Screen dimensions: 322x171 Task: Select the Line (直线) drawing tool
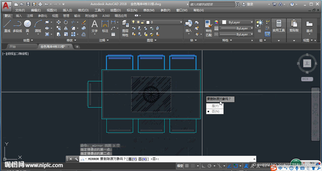7,26
